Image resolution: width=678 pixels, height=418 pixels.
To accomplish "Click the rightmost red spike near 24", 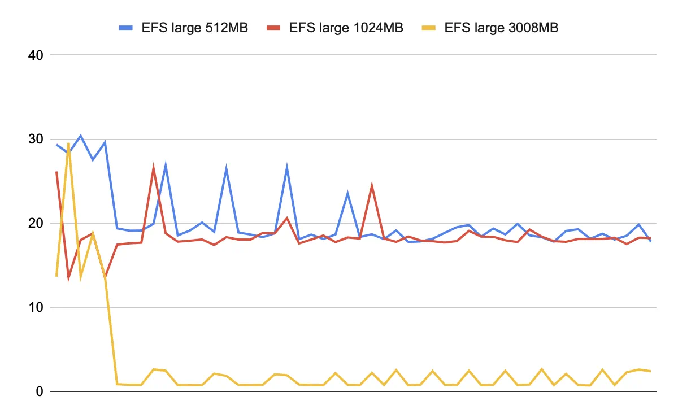I will coord(372,185).
